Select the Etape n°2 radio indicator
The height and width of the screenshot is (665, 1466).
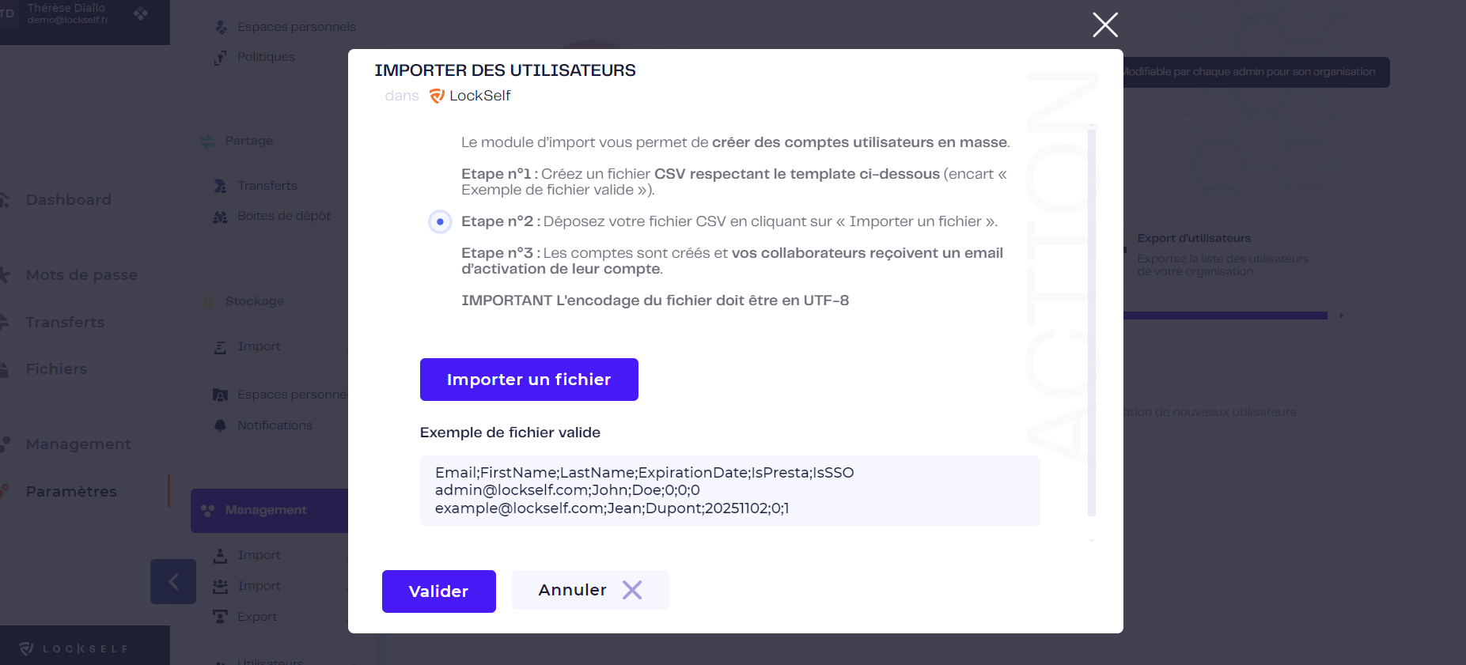click(440, 221)
